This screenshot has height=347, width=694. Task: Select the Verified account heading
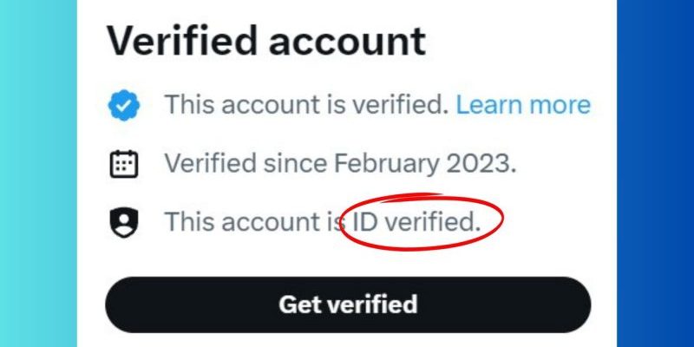266,41
